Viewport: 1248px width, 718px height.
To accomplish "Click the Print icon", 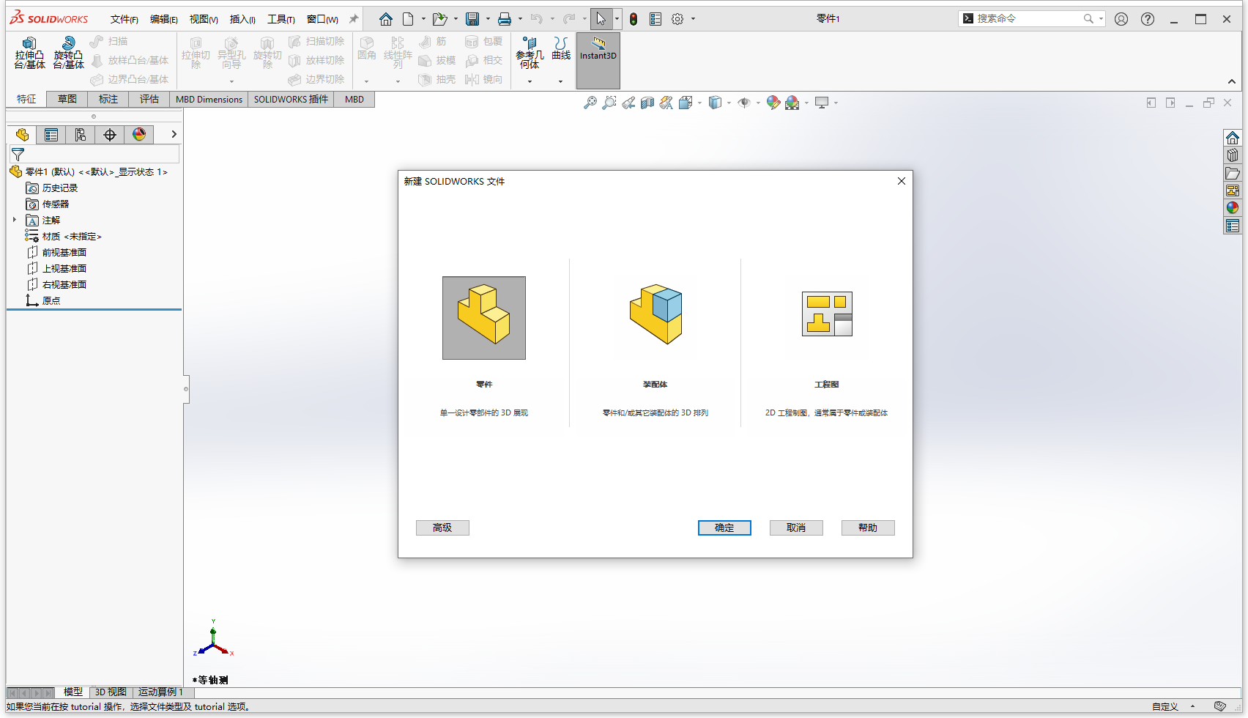I will coord(505,19).
